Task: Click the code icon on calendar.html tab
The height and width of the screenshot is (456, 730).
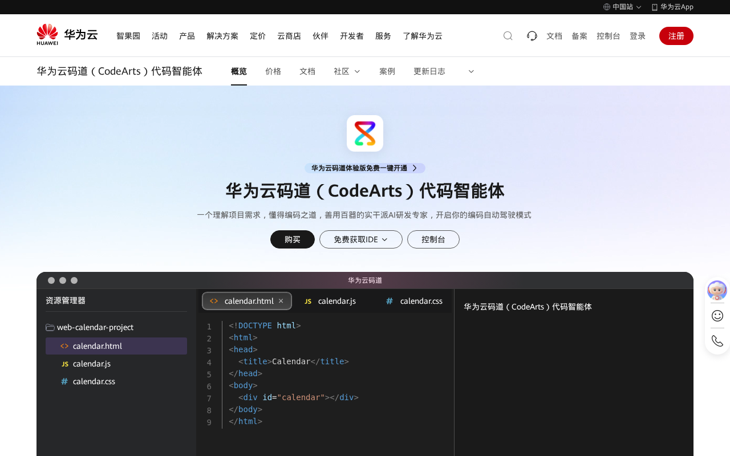Action: click(214, 301)
